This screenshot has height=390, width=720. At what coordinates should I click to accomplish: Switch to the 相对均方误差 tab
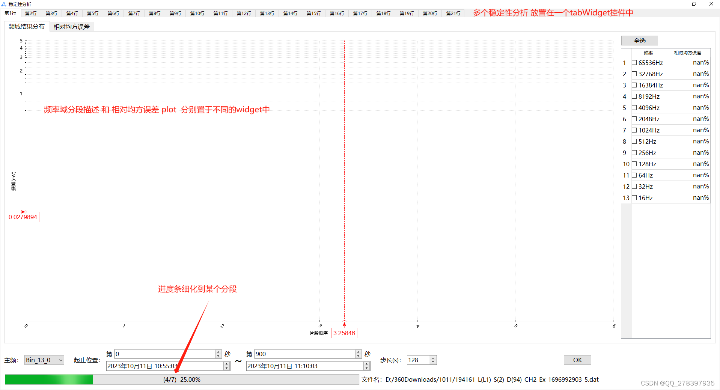click(x=71, y=26)
